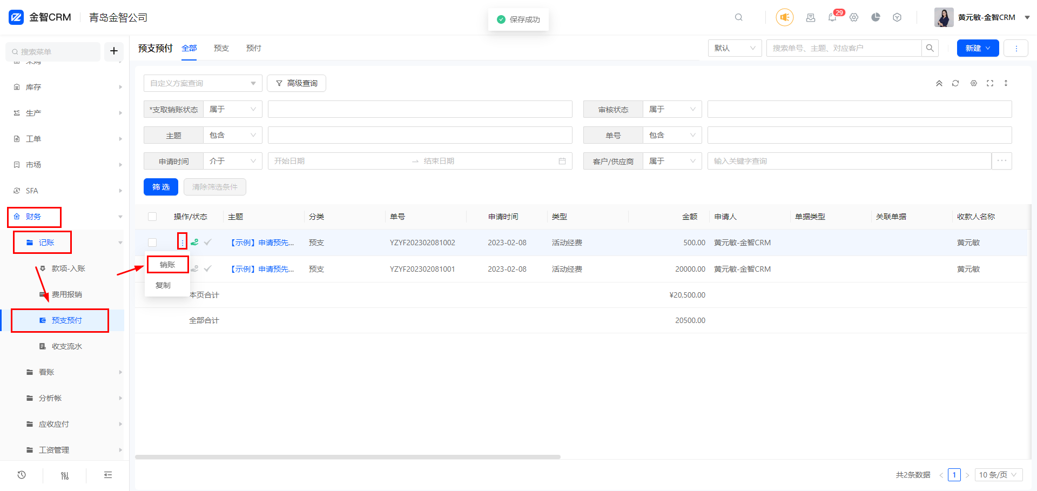1037x491 pixels.
Task: Focus the 搜索单号、主题、对应客户 search field
Action: point(844,48)
